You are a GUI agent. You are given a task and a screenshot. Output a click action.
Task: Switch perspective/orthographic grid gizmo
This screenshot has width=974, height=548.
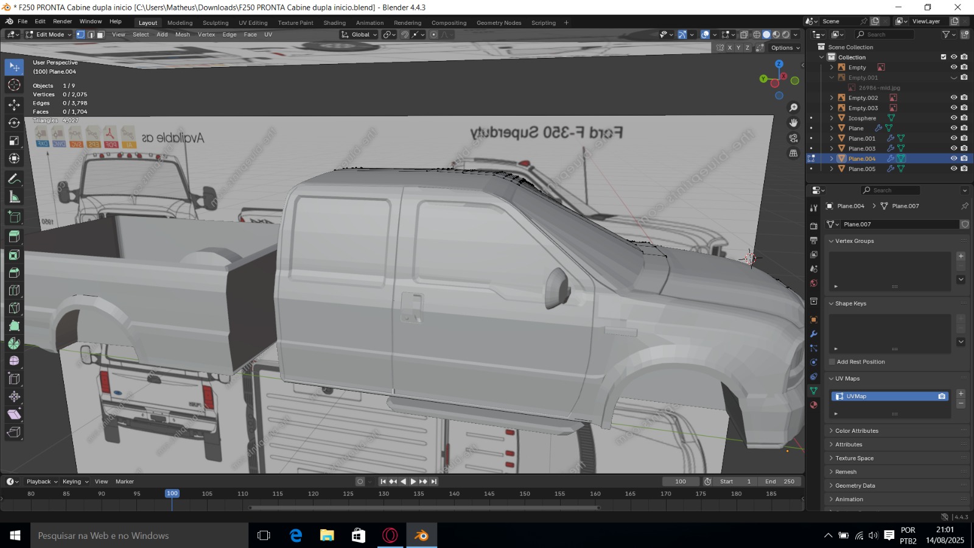pos(793,153)
